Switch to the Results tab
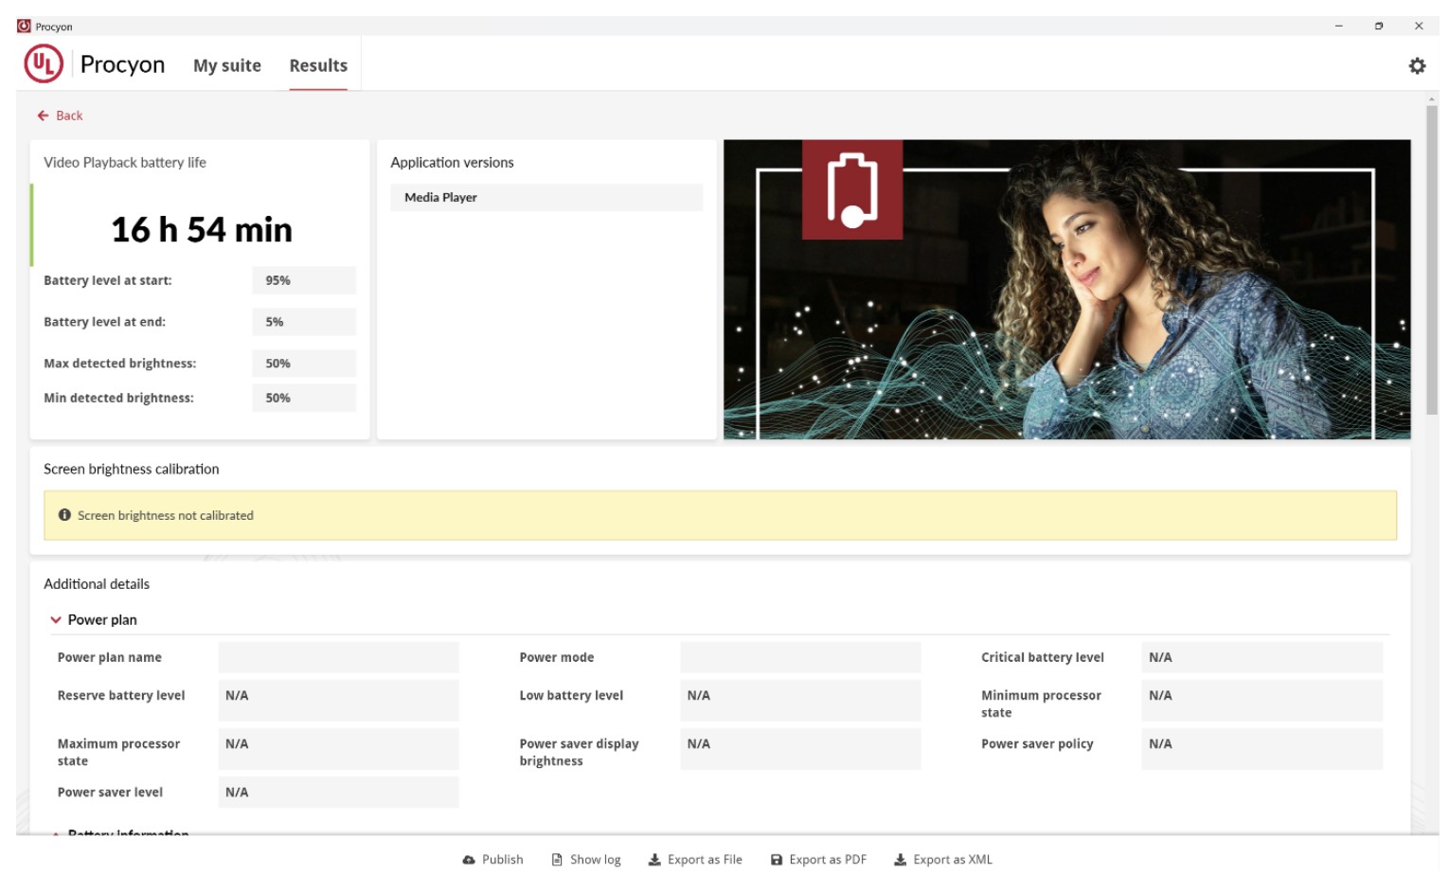Viewport: 1449px width, 873px height. [318, 65]
